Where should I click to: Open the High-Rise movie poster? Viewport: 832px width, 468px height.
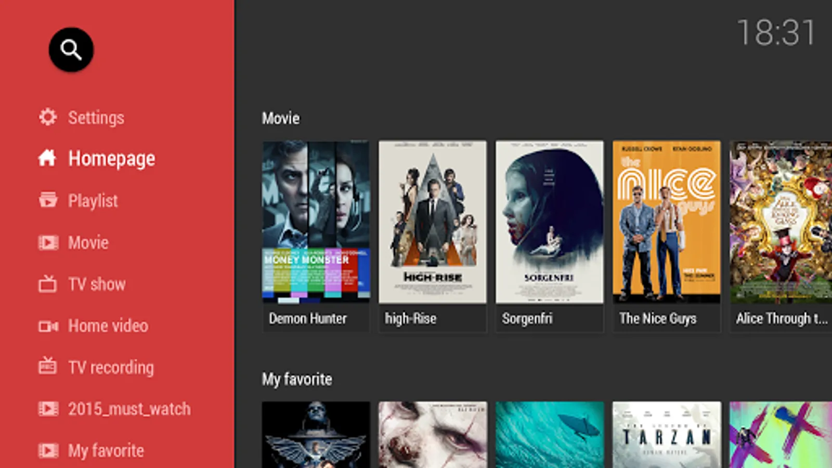click(x=433, y=222)
